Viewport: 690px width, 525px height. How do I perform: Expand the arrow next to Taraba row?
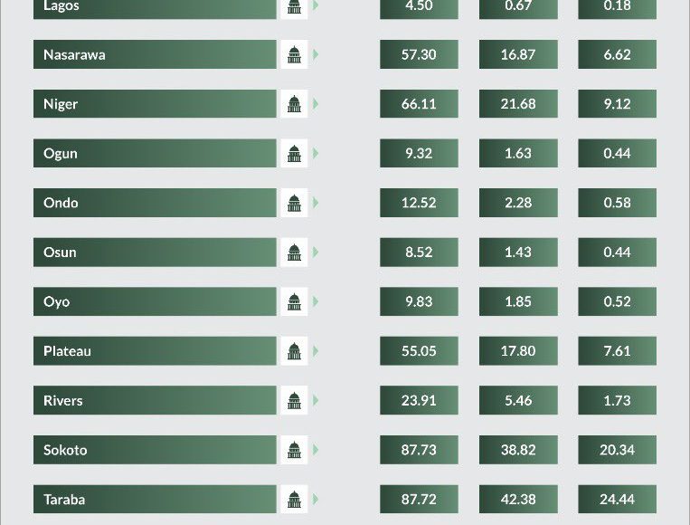pyautogui.click(x=315, y=499)
